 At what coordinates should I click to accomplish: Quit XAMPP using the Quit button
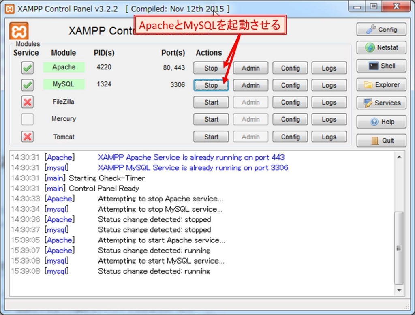[x=381, y=141]
